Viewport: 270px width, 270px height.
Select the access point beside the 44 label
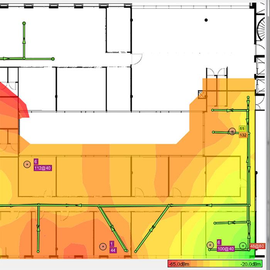103,246
